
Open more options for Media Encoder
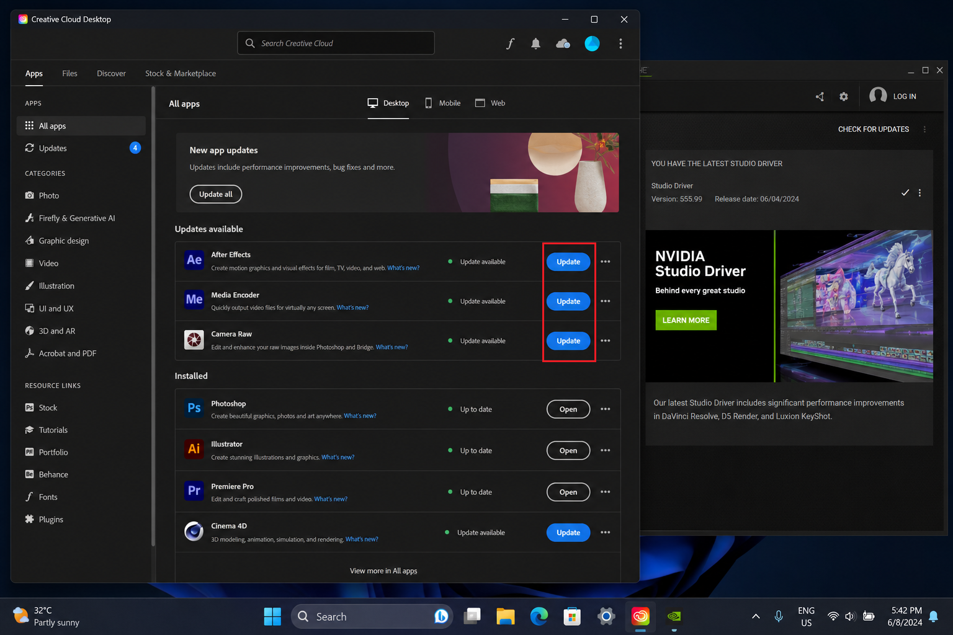pos(606,301)
